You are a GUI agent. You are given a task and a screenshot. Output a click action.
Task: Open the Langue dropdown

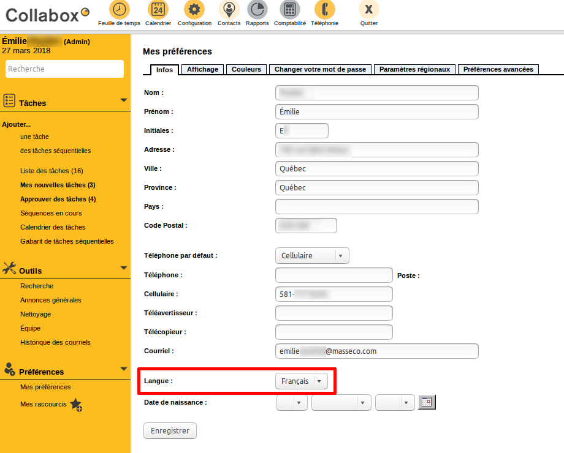(x=301, y=381)
